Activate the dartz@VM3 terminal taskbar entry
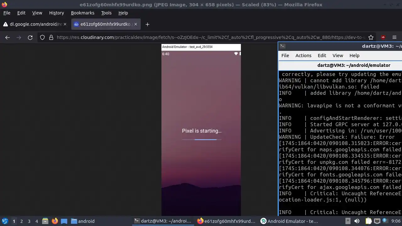This screenshot has height=226, width=402. click(163, 221)
